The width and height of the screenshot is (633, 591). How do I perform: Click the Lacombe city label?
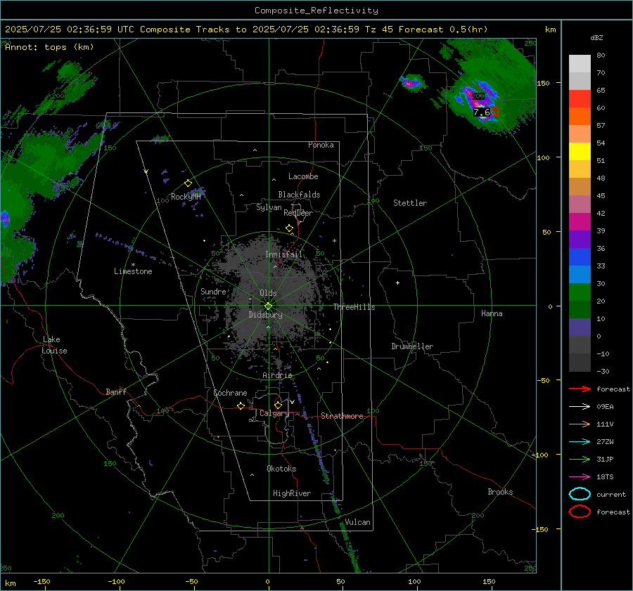pos(303,176)
